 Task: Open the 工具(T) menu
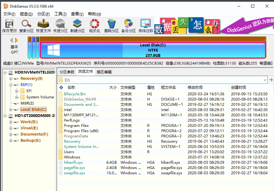click(x=60, y=14)
